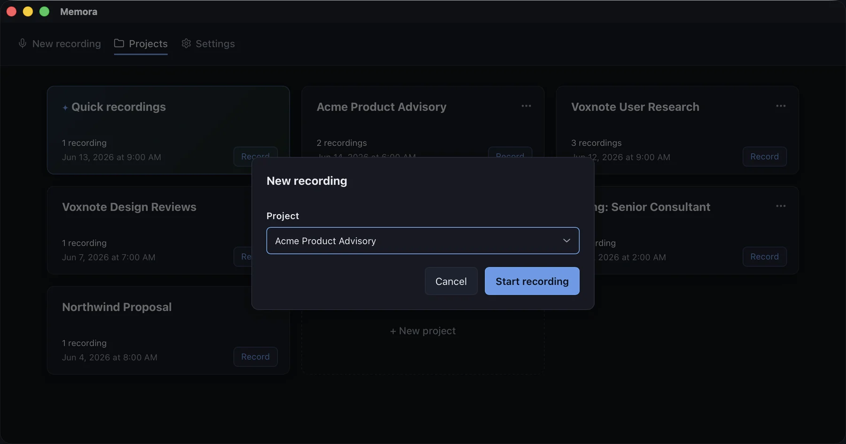Click the Project field label
Screen dimensions: 846x444
282,216
